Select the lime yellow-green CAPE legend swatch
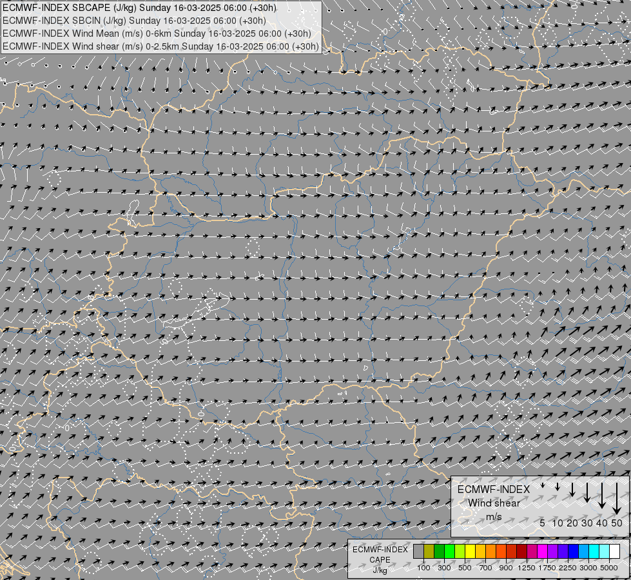Screen dimensions: 631x580 click(460, 551)
